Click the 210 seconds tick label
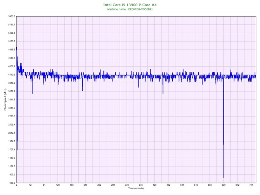 85,185
